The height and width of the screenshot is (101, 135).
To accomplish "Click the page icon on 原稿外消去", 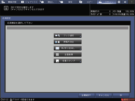I will point(57,42).
